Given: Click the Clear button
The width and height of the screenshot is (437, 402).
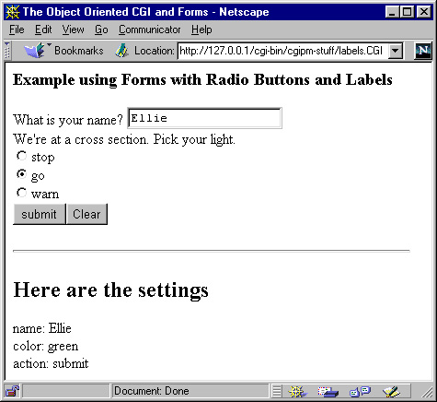Looking at the screenshot, I should [86, 214].
